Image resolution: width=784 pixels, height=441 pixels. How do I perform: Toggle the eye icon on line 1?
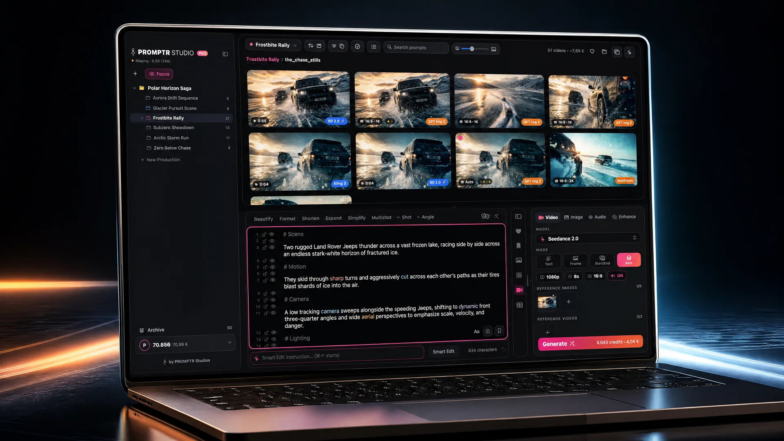(272, 234)
